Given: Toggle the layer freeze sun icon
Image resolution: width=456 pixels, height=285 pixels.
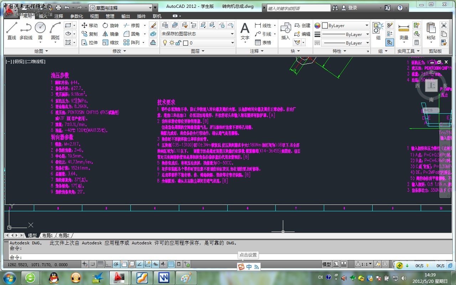Looking at the screenshot, I should click(172, 43).
